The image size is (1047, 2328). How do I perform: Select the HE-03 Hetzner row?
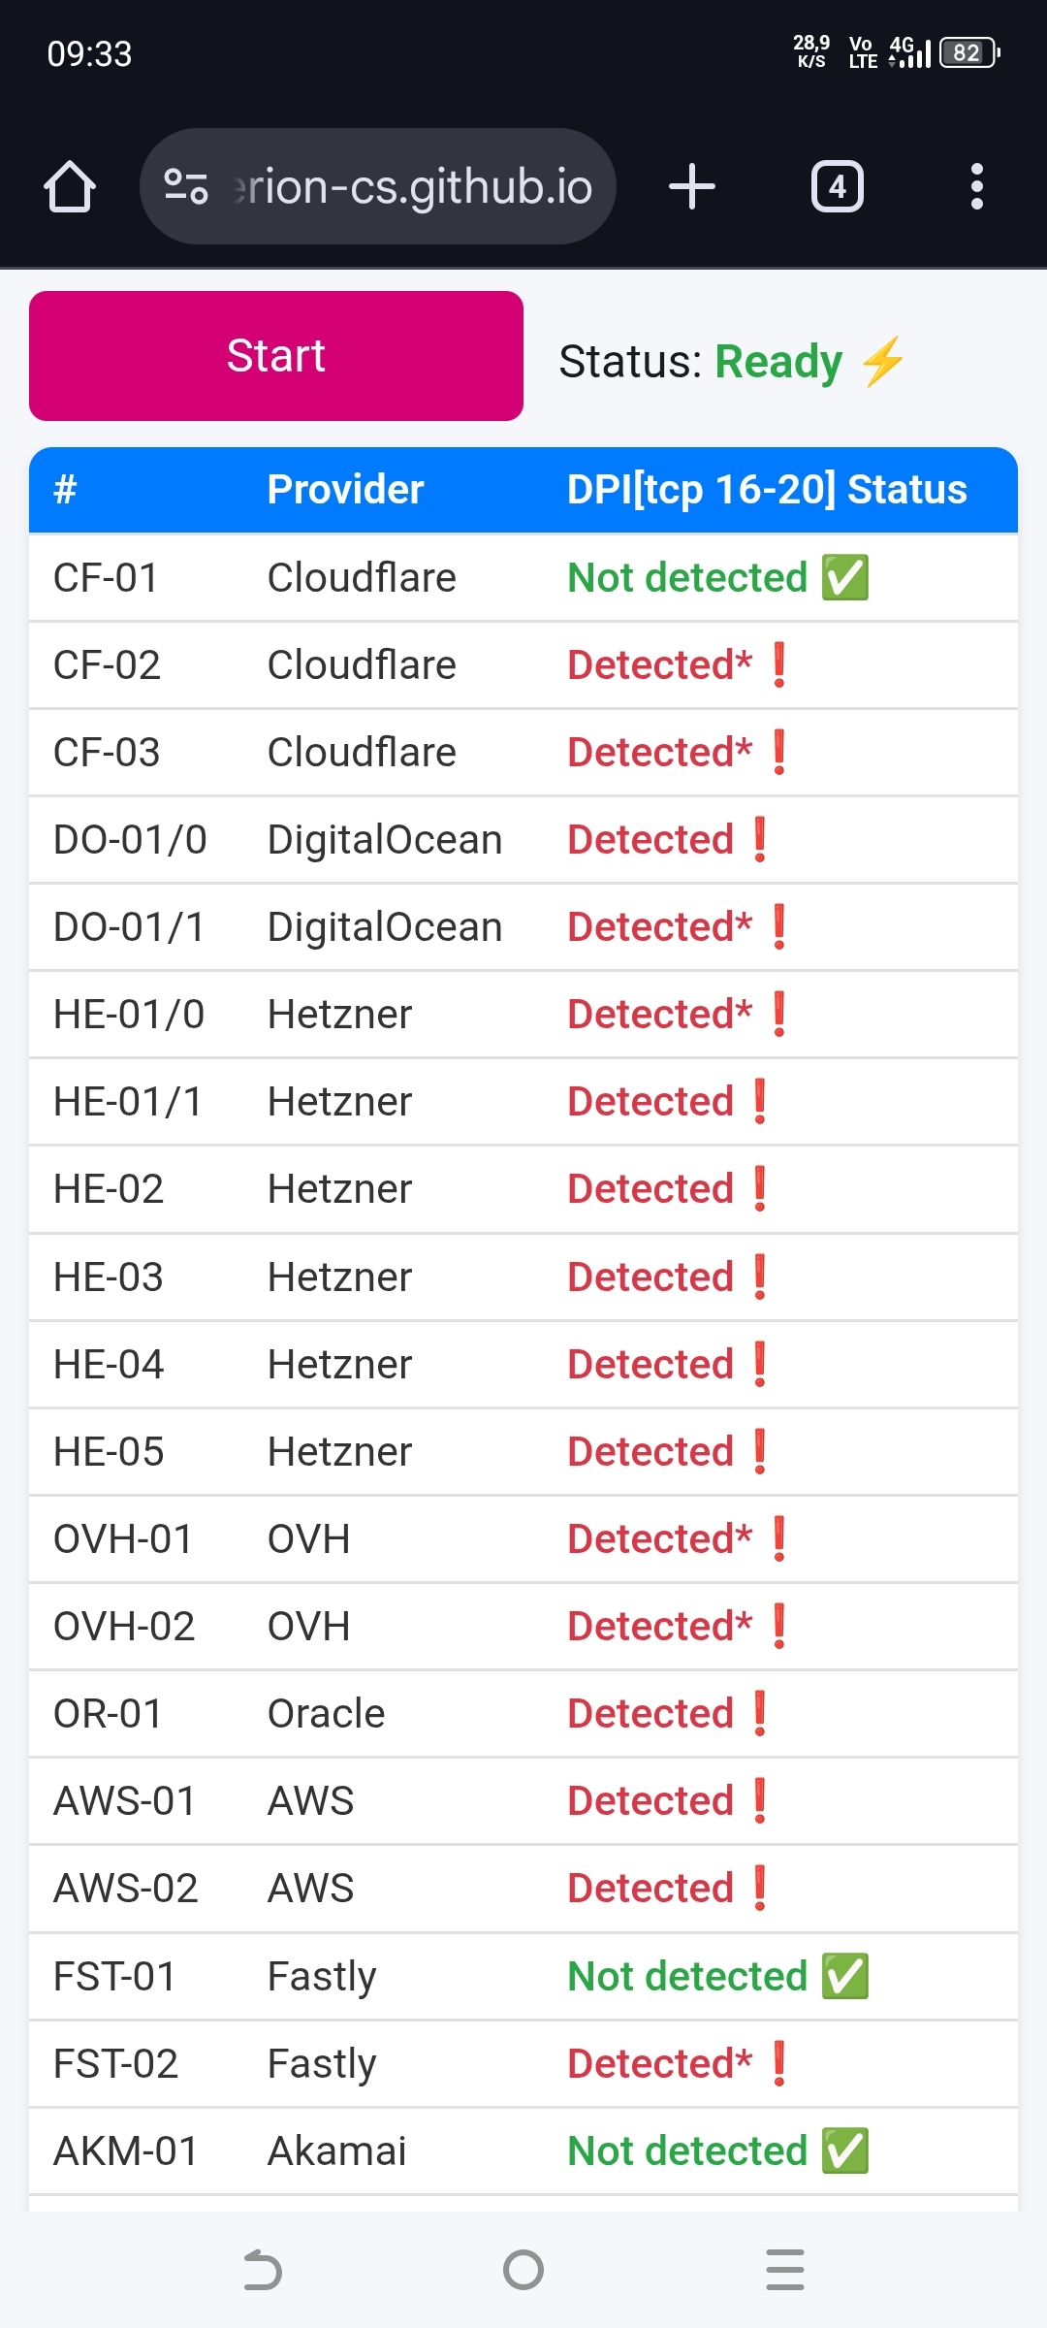(339, 1277)
